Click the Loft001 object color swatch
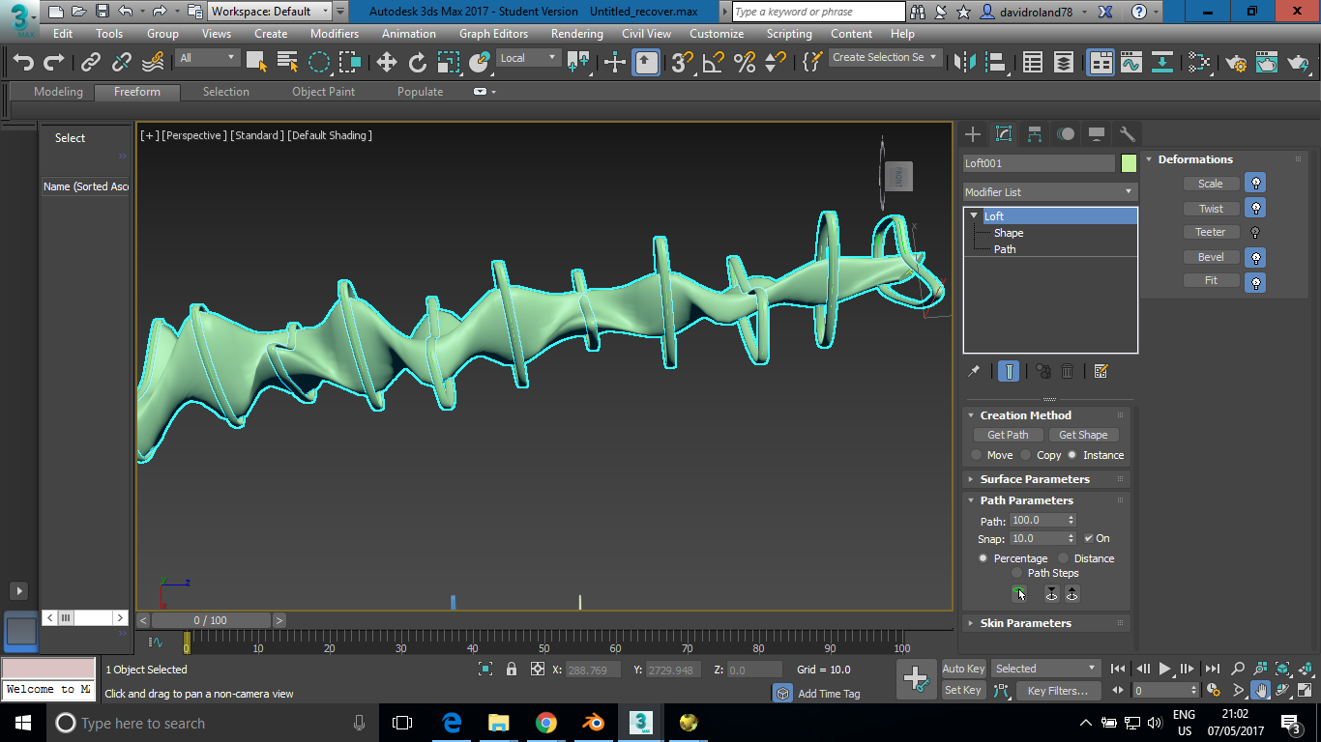The height and width of the screenshot is (742, 1321). [1129, 163]
